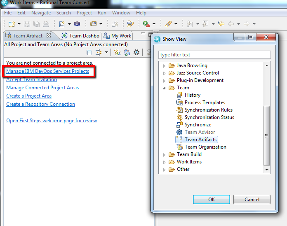This screenshot has width=287, height=226.
Task: Open the Navigate menu
Action: (41, 13)
